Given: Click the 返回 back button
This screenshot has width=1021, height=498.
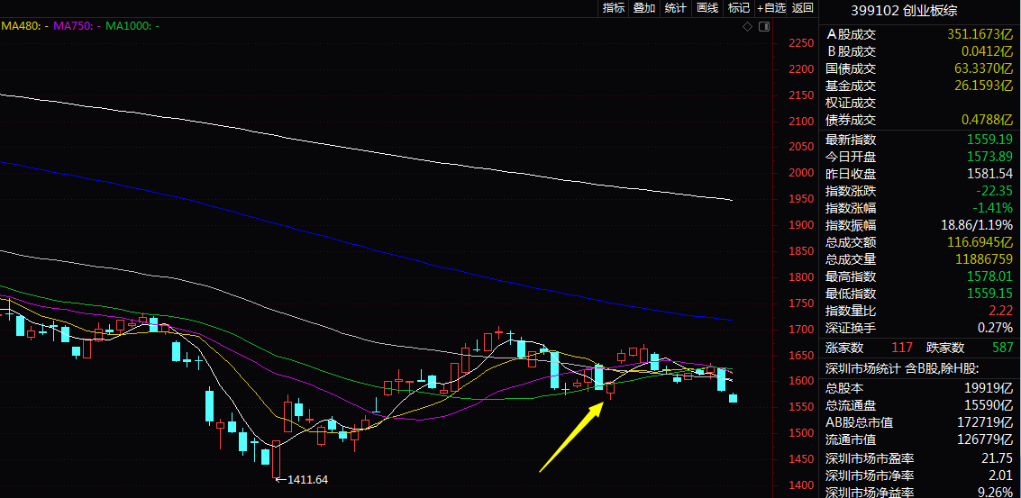Looking at the screenshot, I should (x=803, y=8).
